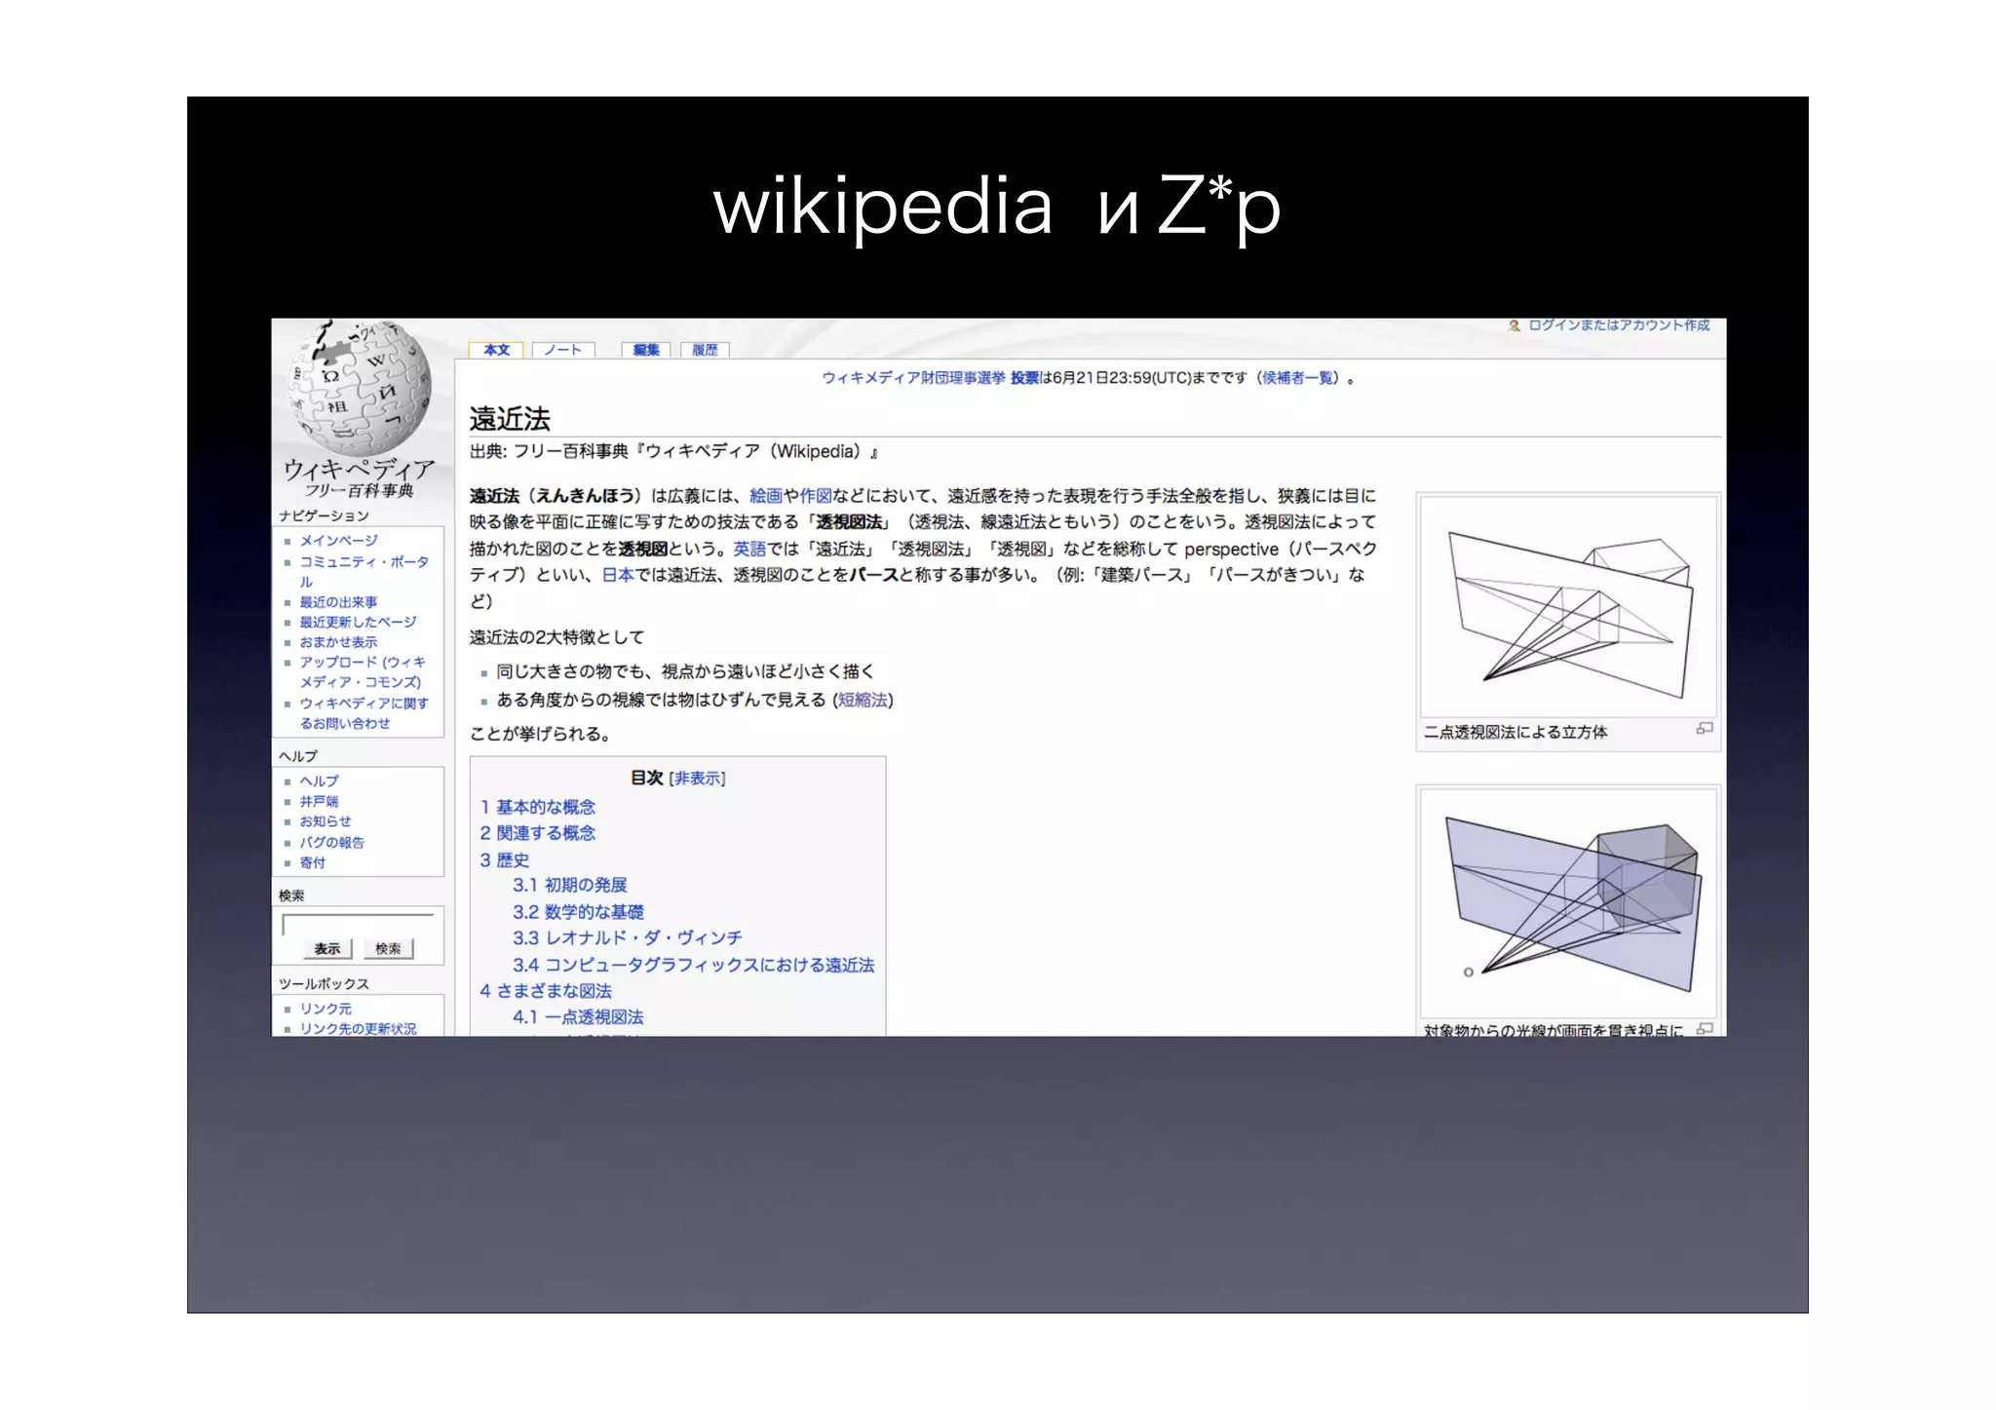Open the 編集 tab
This screenshot has height=1410, width=1996.
pos(645,350)
